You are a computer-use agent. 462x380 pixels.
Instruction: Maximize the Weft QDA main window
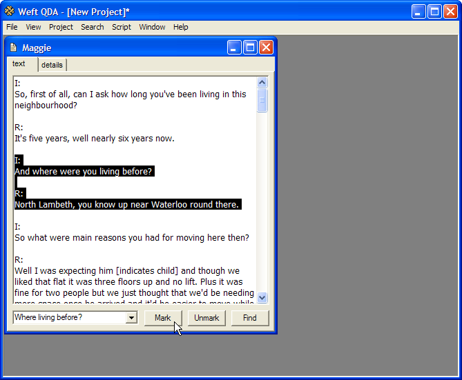(x=434, y=11)
